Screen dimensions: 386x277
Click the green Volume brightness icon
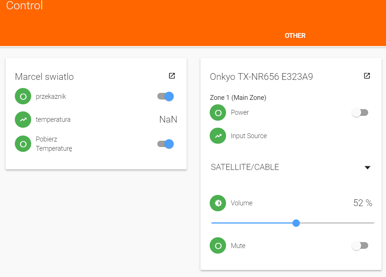(x=218, y=203)
